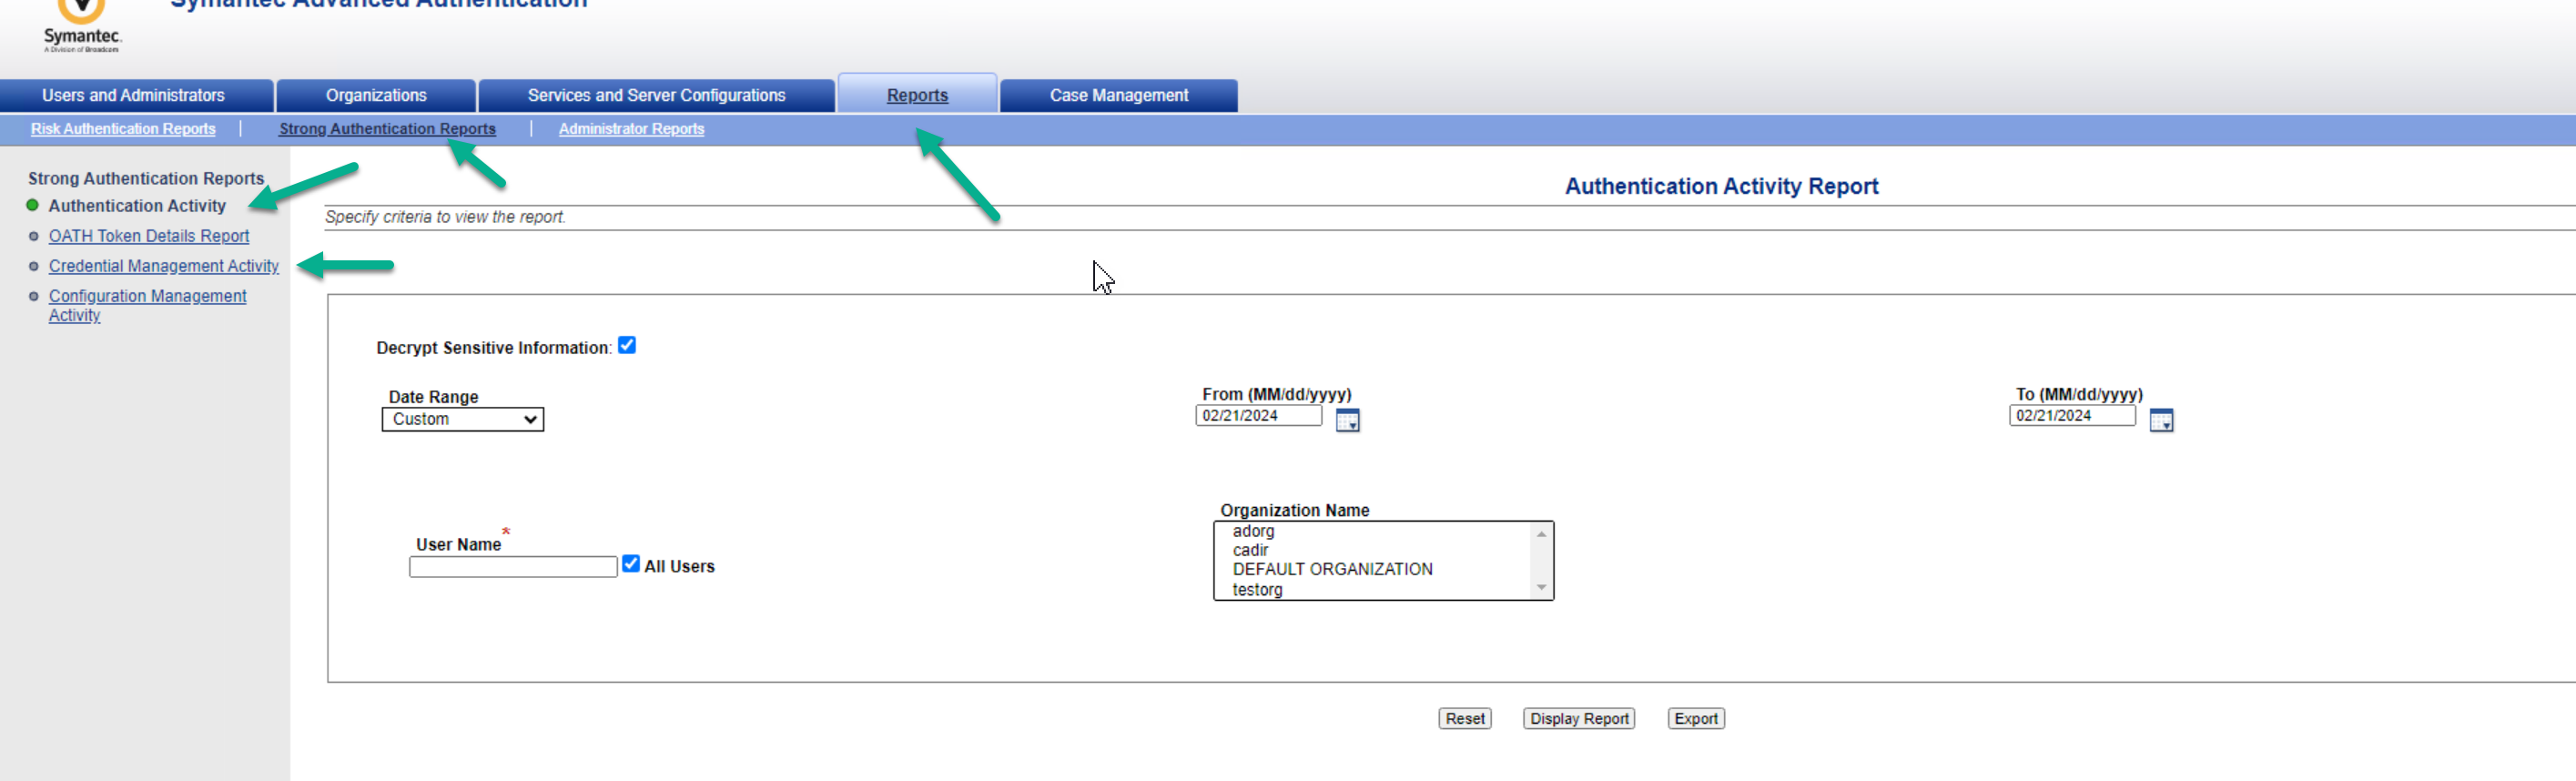Click the From date input field
Viewport: 2576px width, 781px height.
[x=1259, y=416]
